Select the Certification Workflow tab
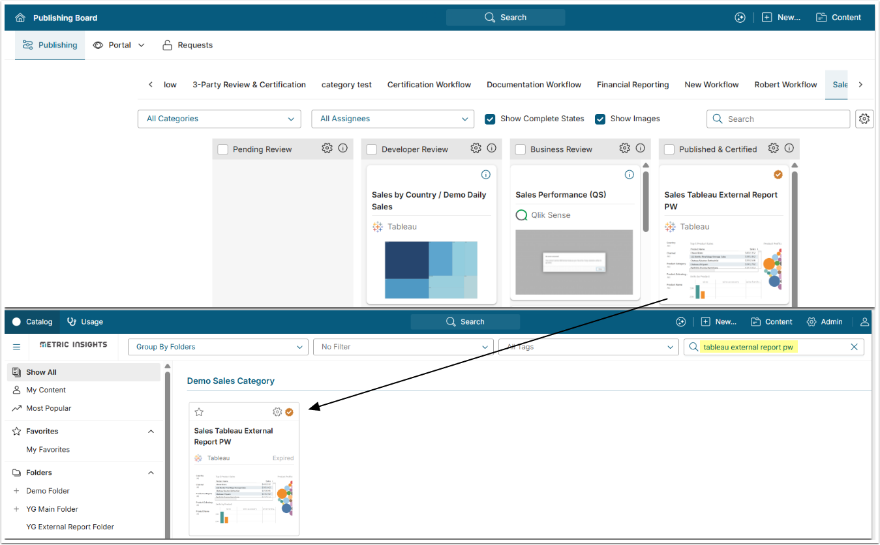The image size is (880, 545). point(429,85)
